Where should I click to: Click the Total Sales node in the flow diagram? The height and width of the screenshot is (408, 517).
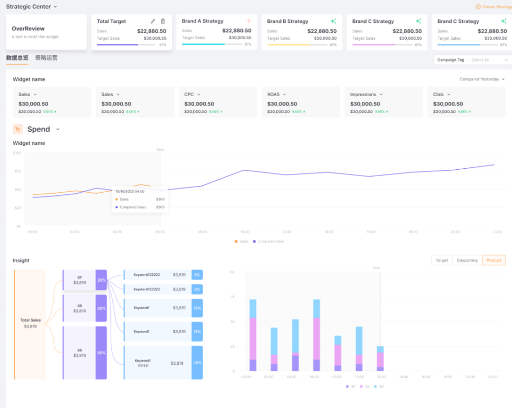click(30, 324)
